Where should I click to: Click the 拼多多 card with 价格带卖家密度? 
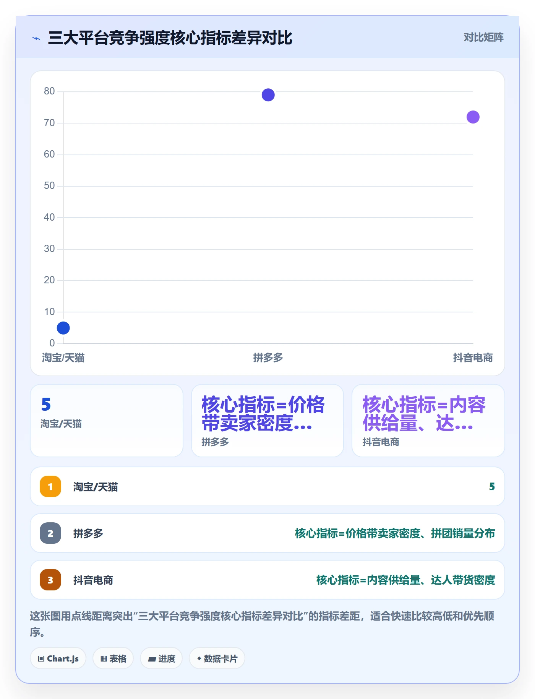[x=267, y=421]
